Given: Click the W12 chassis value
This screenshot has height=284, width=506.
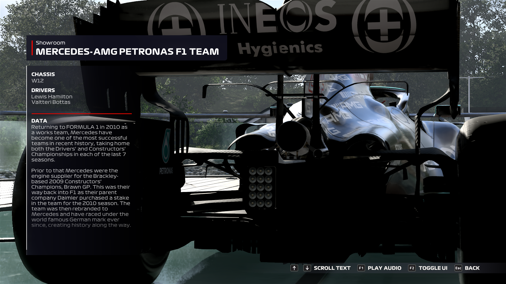Looking at the screenshot, I should click(37, 81).
